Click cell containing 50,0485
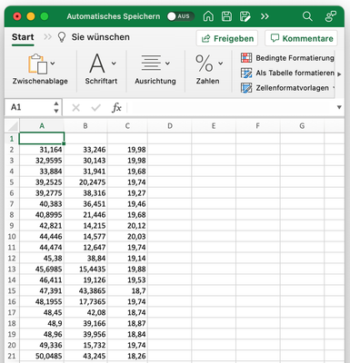 [42, 357]
